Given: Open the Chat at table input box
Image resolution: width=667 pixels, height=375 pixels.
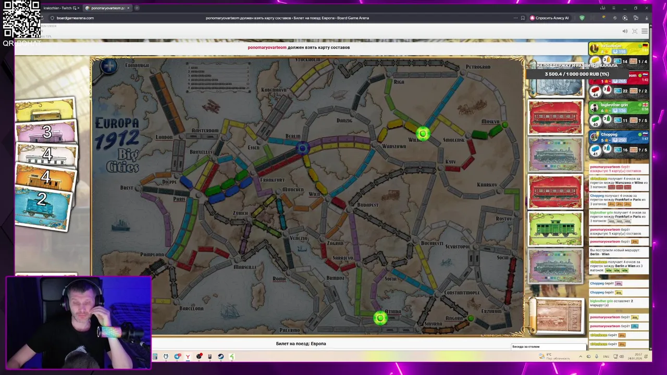Looking at the screenshot, I should tap(548, 347).
